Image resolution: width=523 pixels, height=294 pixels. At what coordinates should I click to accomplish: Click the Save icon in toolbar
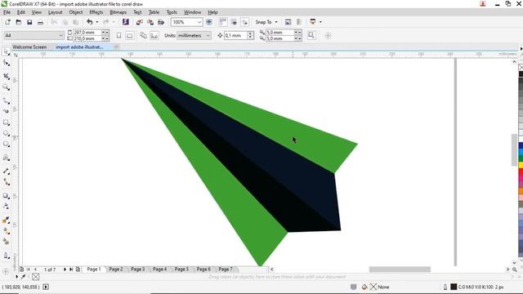pos(29,22)
